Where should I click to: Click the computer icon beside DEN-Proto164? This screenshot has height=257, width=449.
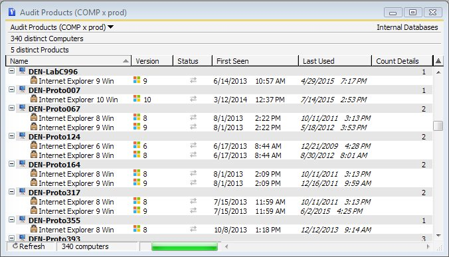pos(22,164)
